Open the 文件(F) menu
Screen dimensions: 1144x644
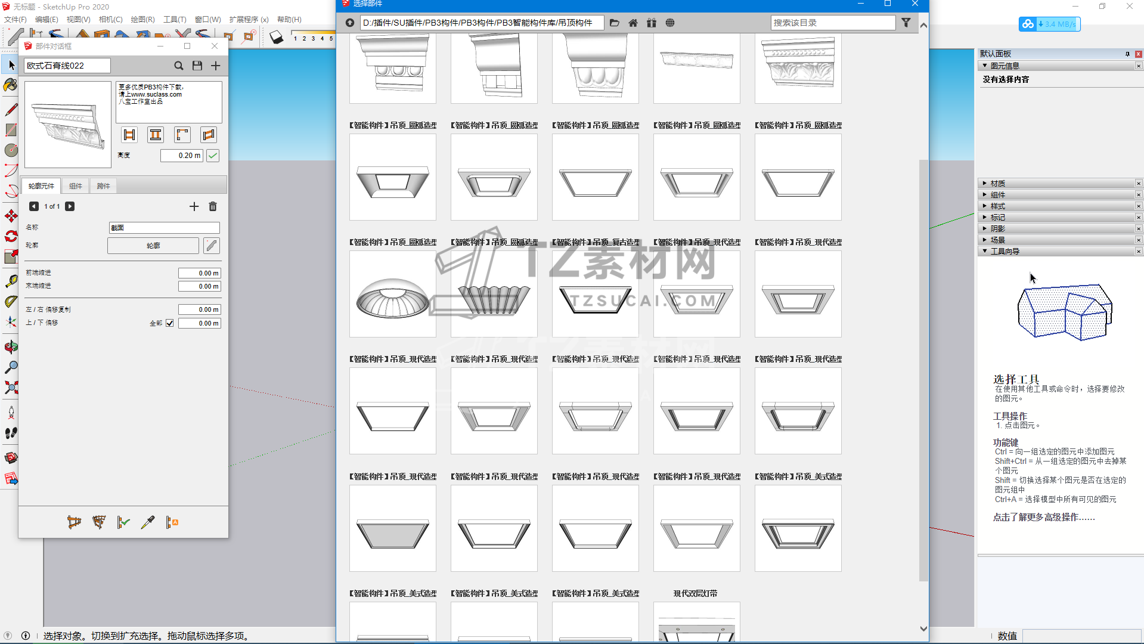point(15,20)
